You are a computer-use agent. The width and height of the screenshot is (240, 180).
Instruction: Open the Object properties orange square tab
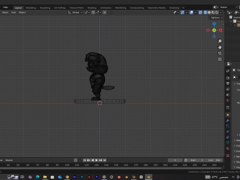[228, 115]
